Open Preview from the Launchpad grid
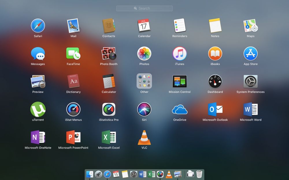Image resolution: width=289 pixels, height=180 pixels. tap(38, 82)
